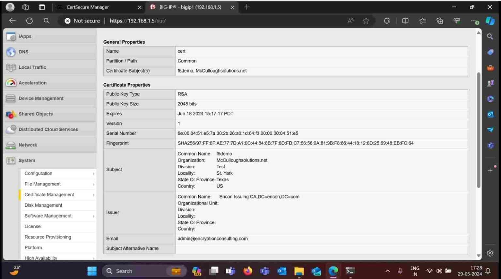Image resolution: width=501 pixels, height=279 pixels.
Task: Expand the Software Management submenu arrow
Action: [x=93, y=216]
